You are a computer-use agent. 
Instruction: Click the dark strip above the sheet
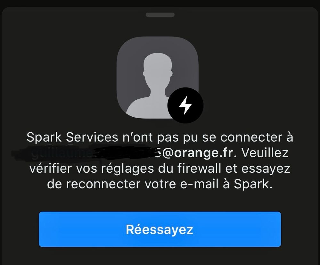[160, 3]
